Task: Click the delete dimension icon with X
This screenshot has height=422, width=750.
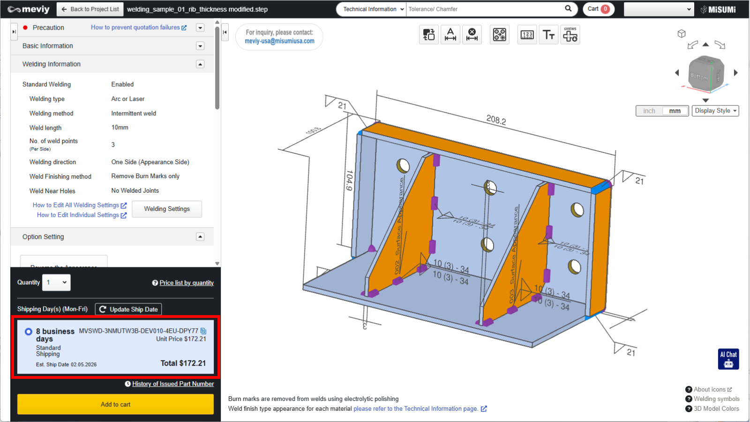Action: pos(472,35)
